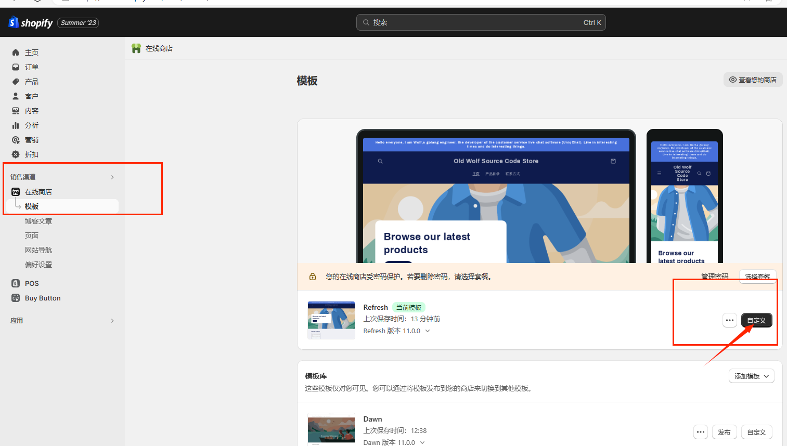Open the three-dot menu for the Refresh theme
787x446 pixels.
coord(730,320)
